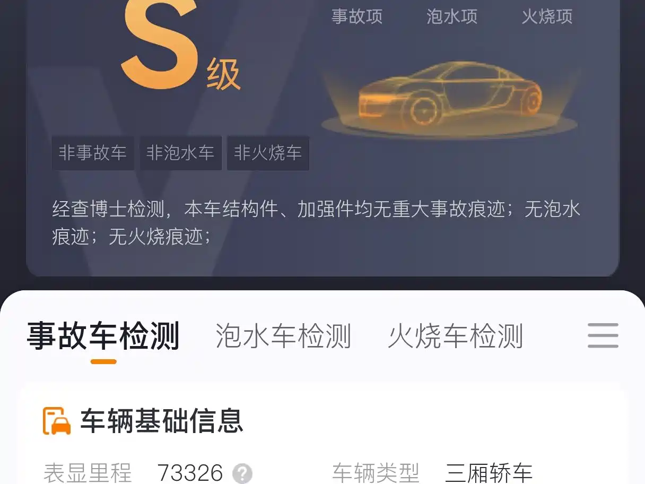Tap the large orange S级 grade badge
Screen dimensions: 645x484
pyautogui.click(x=180, y=45)
